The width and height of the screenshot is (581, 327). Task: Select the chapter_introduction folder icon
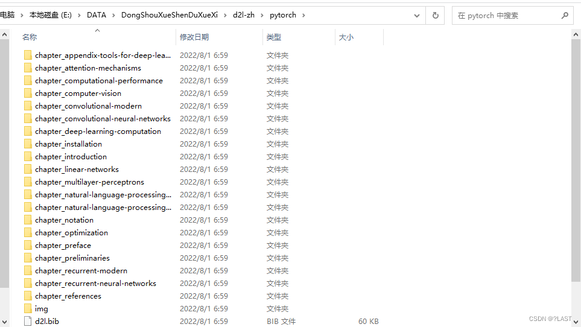click(28, 157)
